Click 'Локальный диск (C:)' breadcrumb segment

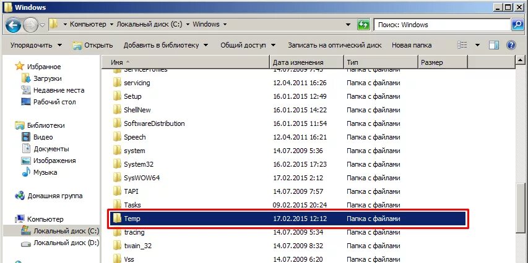click(149, 24)
